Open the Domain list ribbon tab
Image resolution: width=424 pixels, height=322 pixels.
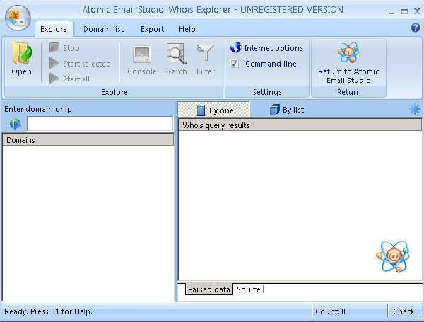(x=104, y=29)
